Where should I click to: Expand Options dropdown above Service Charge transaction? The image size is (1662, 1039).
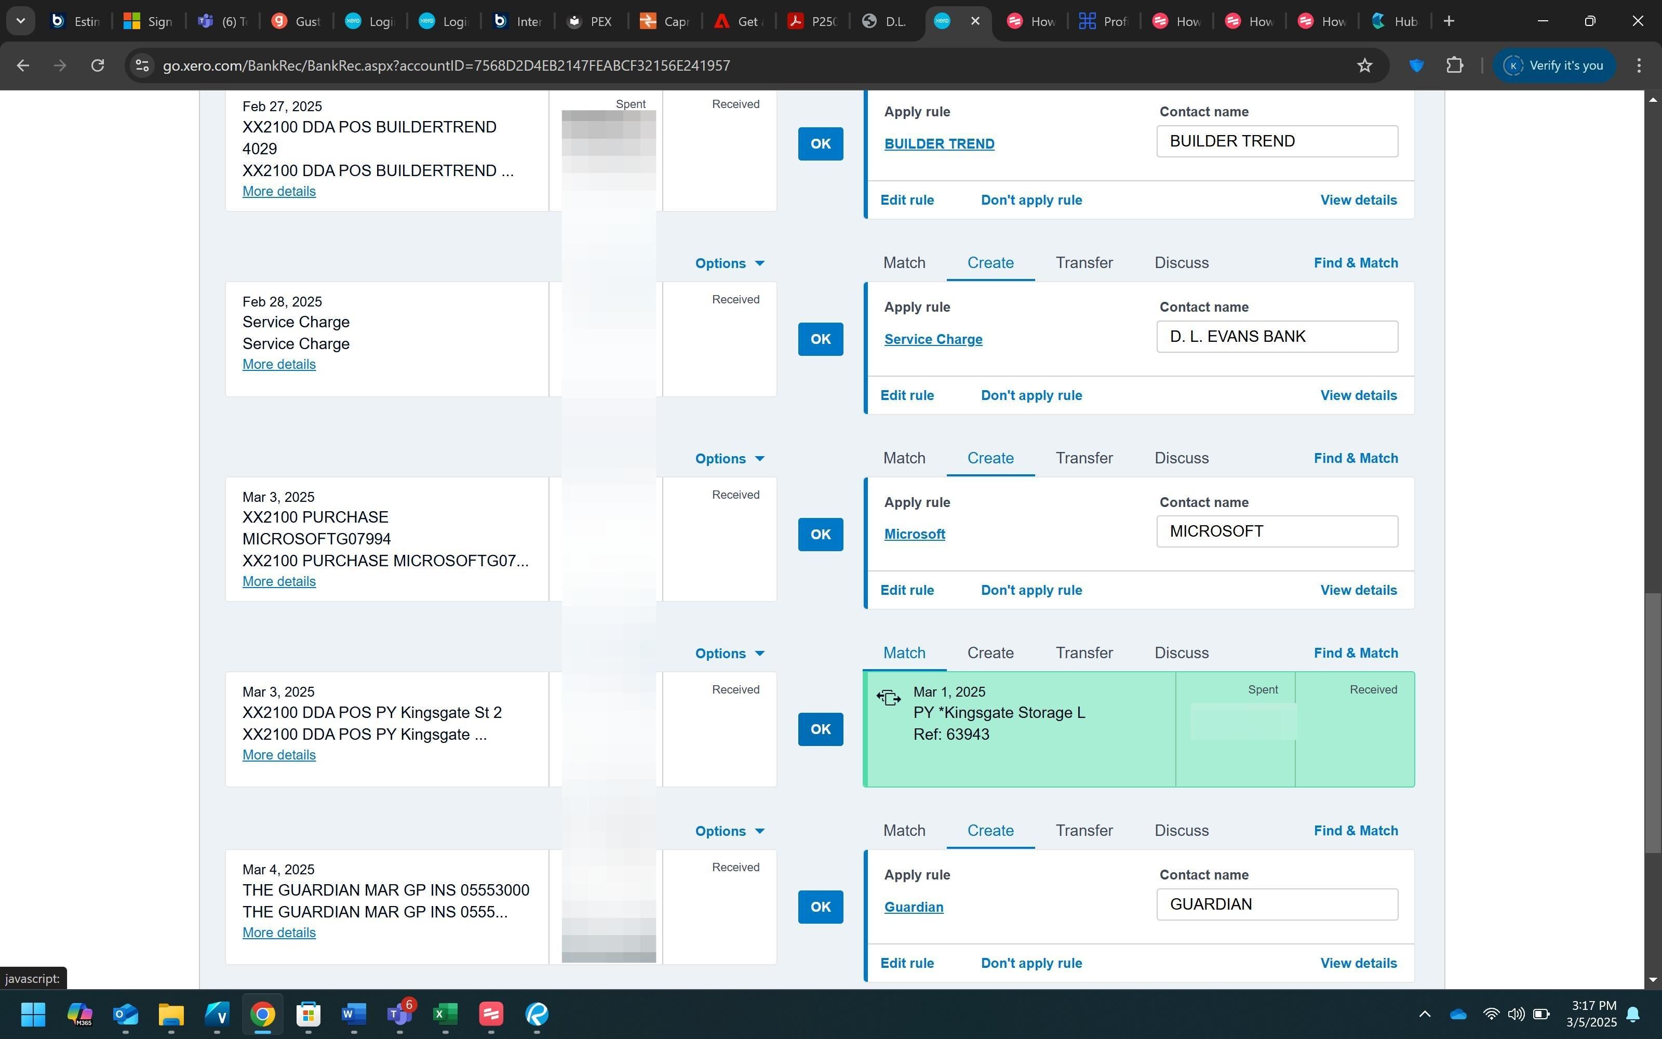coord(729,263)
